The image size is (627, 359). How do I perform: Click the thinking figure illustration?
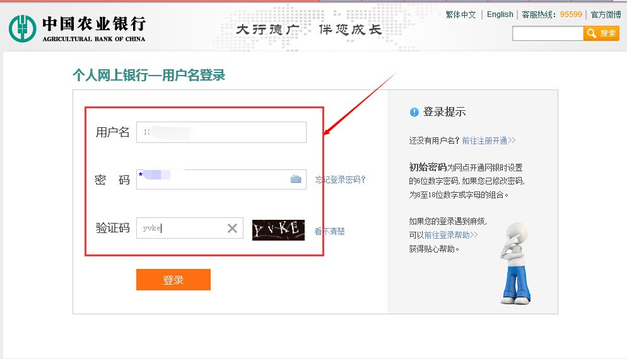(x=515, y=263)
